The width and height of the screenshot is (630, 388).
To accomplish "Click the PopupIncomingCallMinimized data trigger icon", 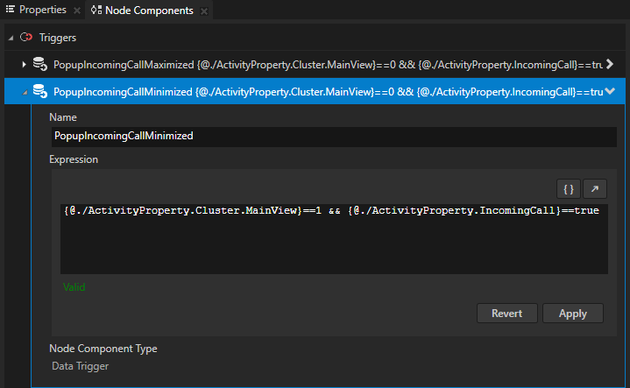I will pos(39,91).
